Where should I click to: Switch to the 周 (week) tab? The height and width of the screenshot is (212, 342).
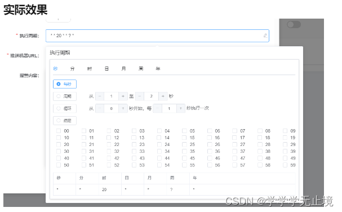pyautogui.click(x=141, y=69)
